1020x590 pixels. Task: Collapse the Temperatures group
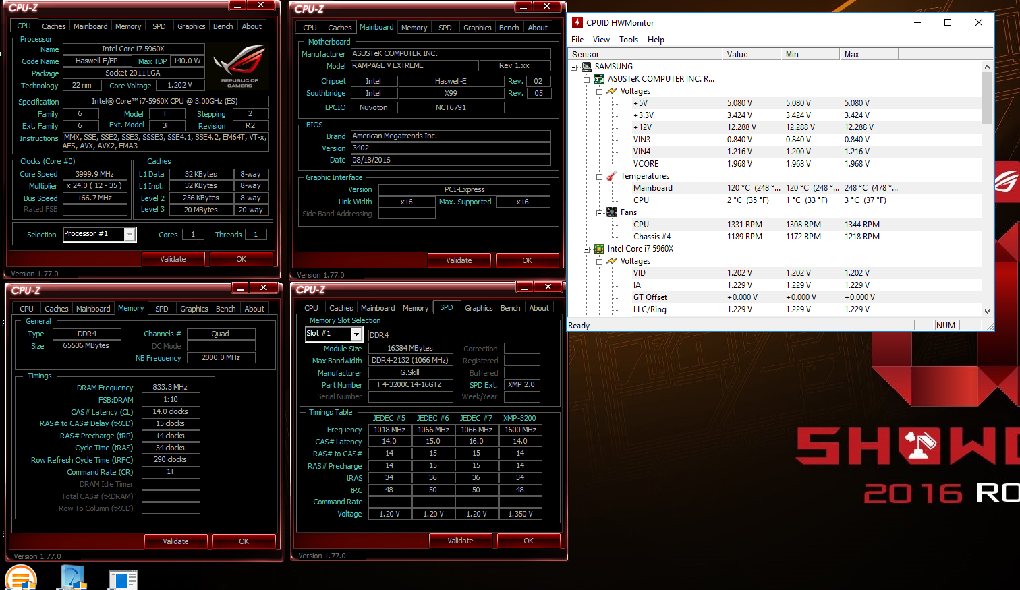[x=600, y=176]
